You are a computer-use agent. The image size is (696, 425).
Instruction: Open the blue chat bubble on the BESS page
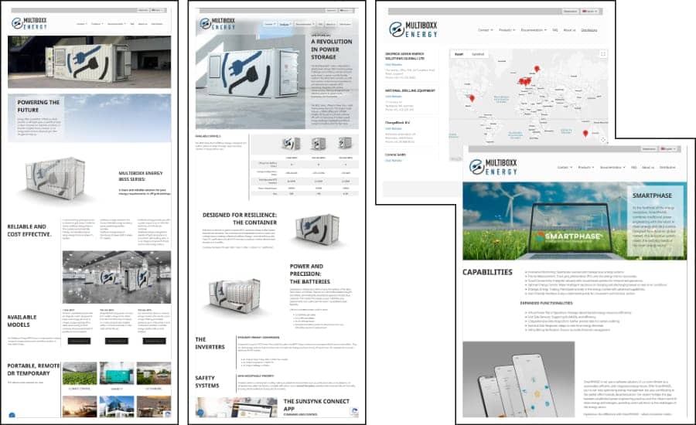pyautogui.click(x=200, y=413)
